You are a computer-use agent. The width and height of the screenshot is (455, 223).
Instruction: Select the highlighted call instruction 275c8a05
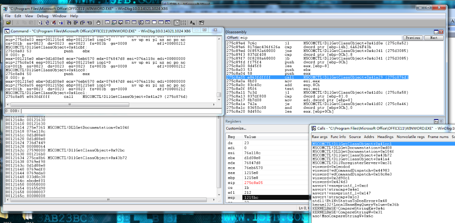(x=317, y=77)
